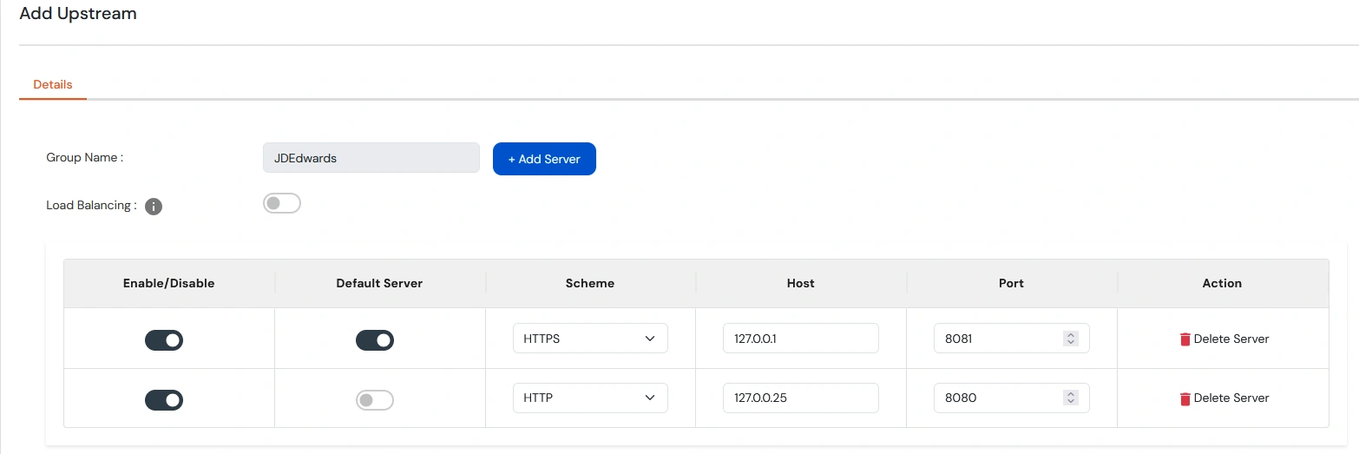This screenshot has width=1359, height=454.
Task: Click the Action column header
Action: click(1222, 283)
